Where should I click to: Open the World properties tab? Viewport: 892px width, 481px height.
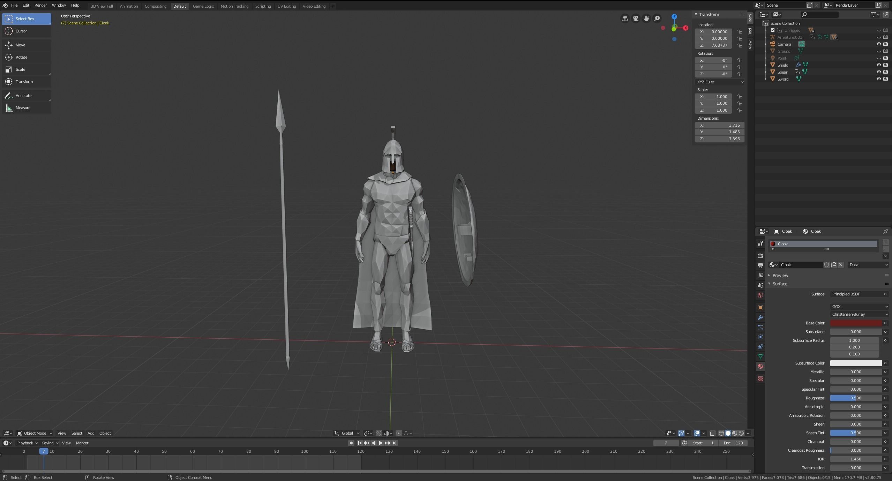[760, 295]
